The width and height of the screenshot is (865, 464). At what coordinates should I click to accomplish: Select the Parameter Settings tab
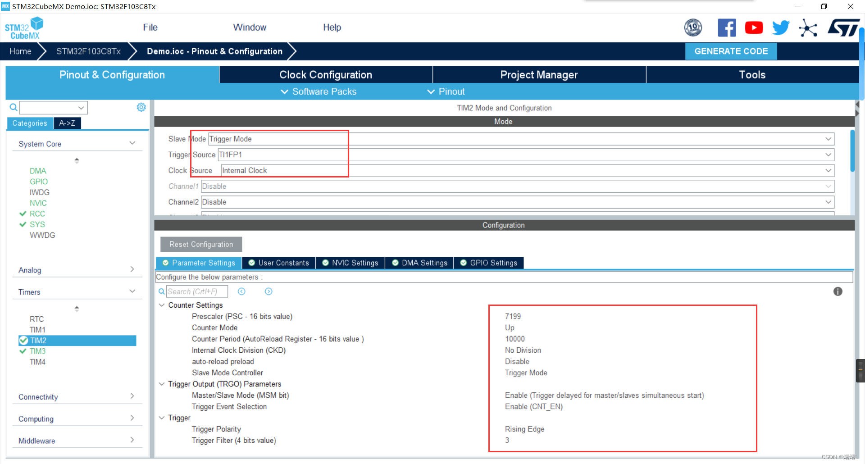point(199,263)
